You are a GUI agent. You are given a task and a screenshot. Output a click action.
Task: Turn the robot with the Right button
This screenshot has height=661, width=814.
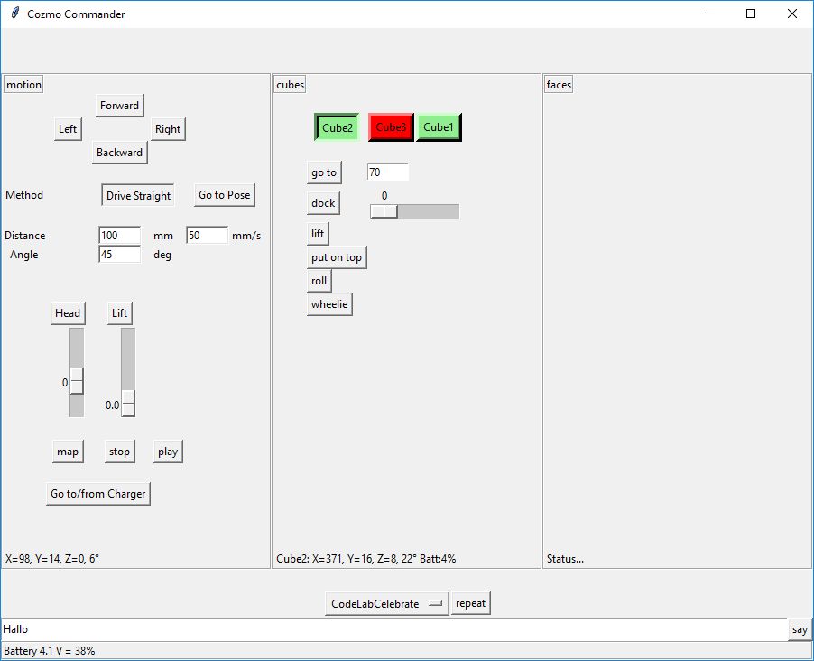(168, 129)
